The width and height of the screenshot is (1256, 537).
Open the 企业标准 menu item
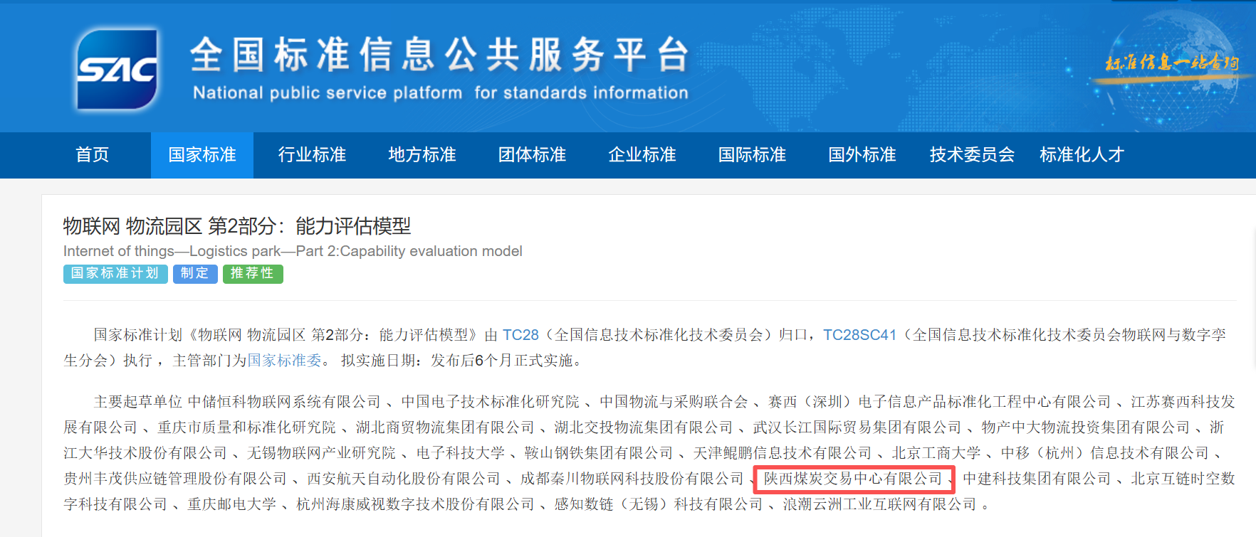point(642,155)
